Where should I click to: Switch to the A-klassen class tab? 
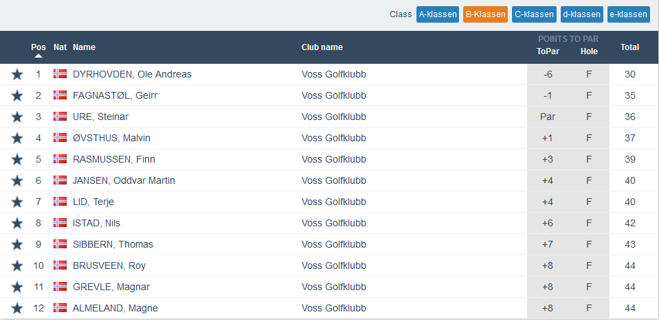point(437,14)
